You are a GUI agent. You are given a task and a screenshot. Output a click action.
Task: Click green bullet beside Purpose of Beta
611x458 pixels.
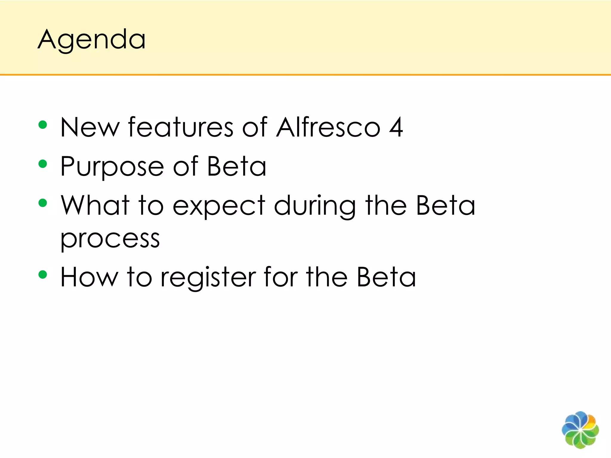43,164
